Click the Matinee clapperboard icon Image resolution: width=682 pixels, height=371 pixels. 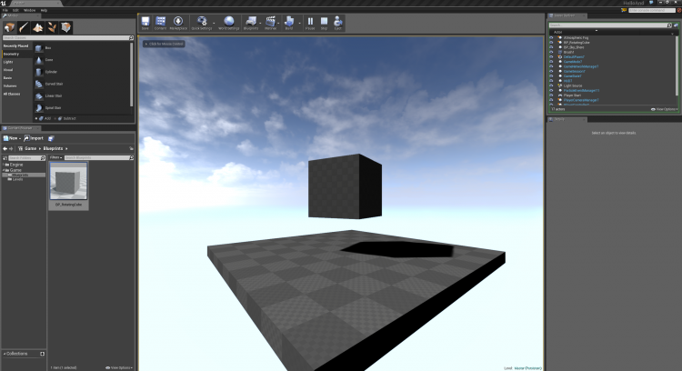click(271, 23)
